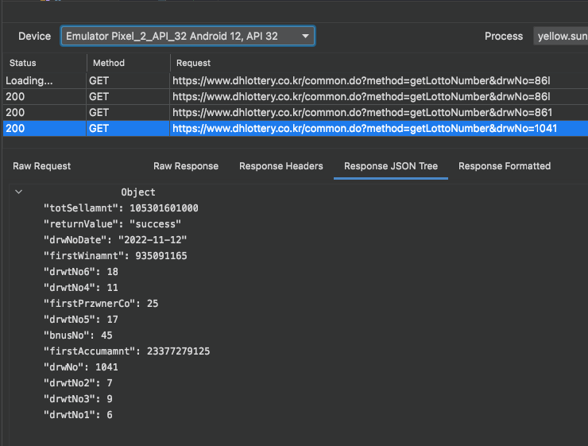588x446 pixels.
Task: Select Response JSON Tree tab
Action: click(x=391, y=166)
